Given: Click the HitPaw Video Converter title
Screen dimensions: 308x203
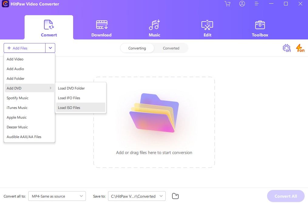Looking at the screenshot, I should click(x=35, y=4).
